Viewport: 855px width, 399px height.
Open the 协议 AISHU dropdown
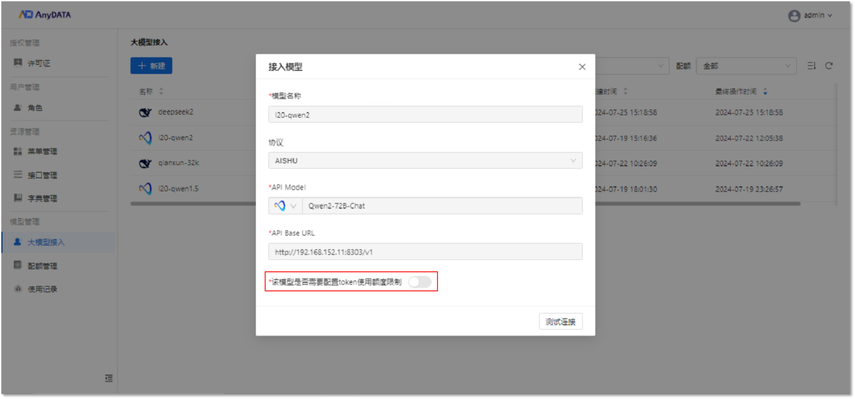425,161
